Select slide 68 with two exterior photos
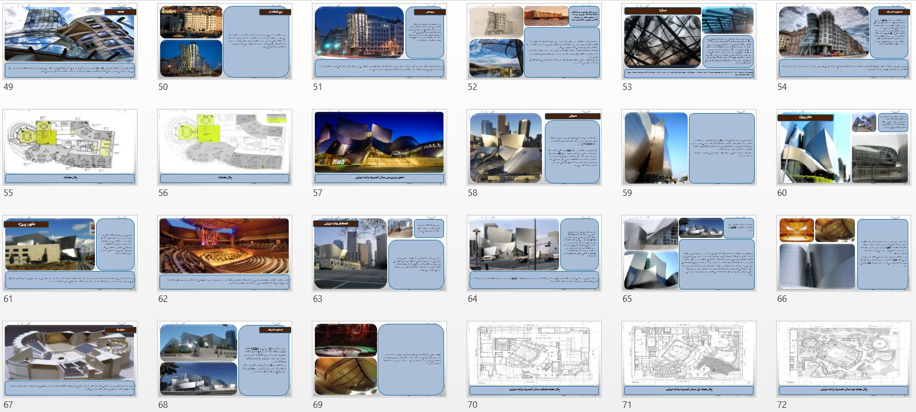The height and width of the screenshot is (412, 916). pyautogui.click(x=225, y=359)
